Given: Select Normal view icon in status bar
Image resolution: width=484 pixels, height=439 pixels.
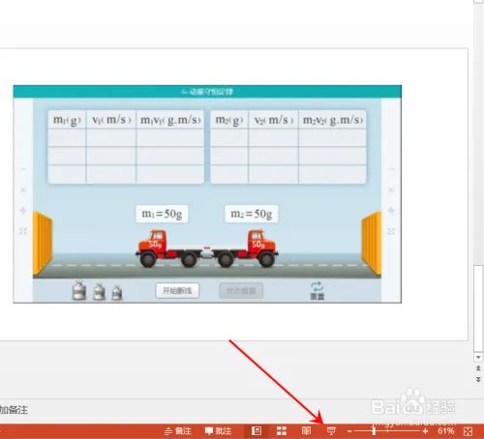Looking at the screenshot, I should pos(257,430).
